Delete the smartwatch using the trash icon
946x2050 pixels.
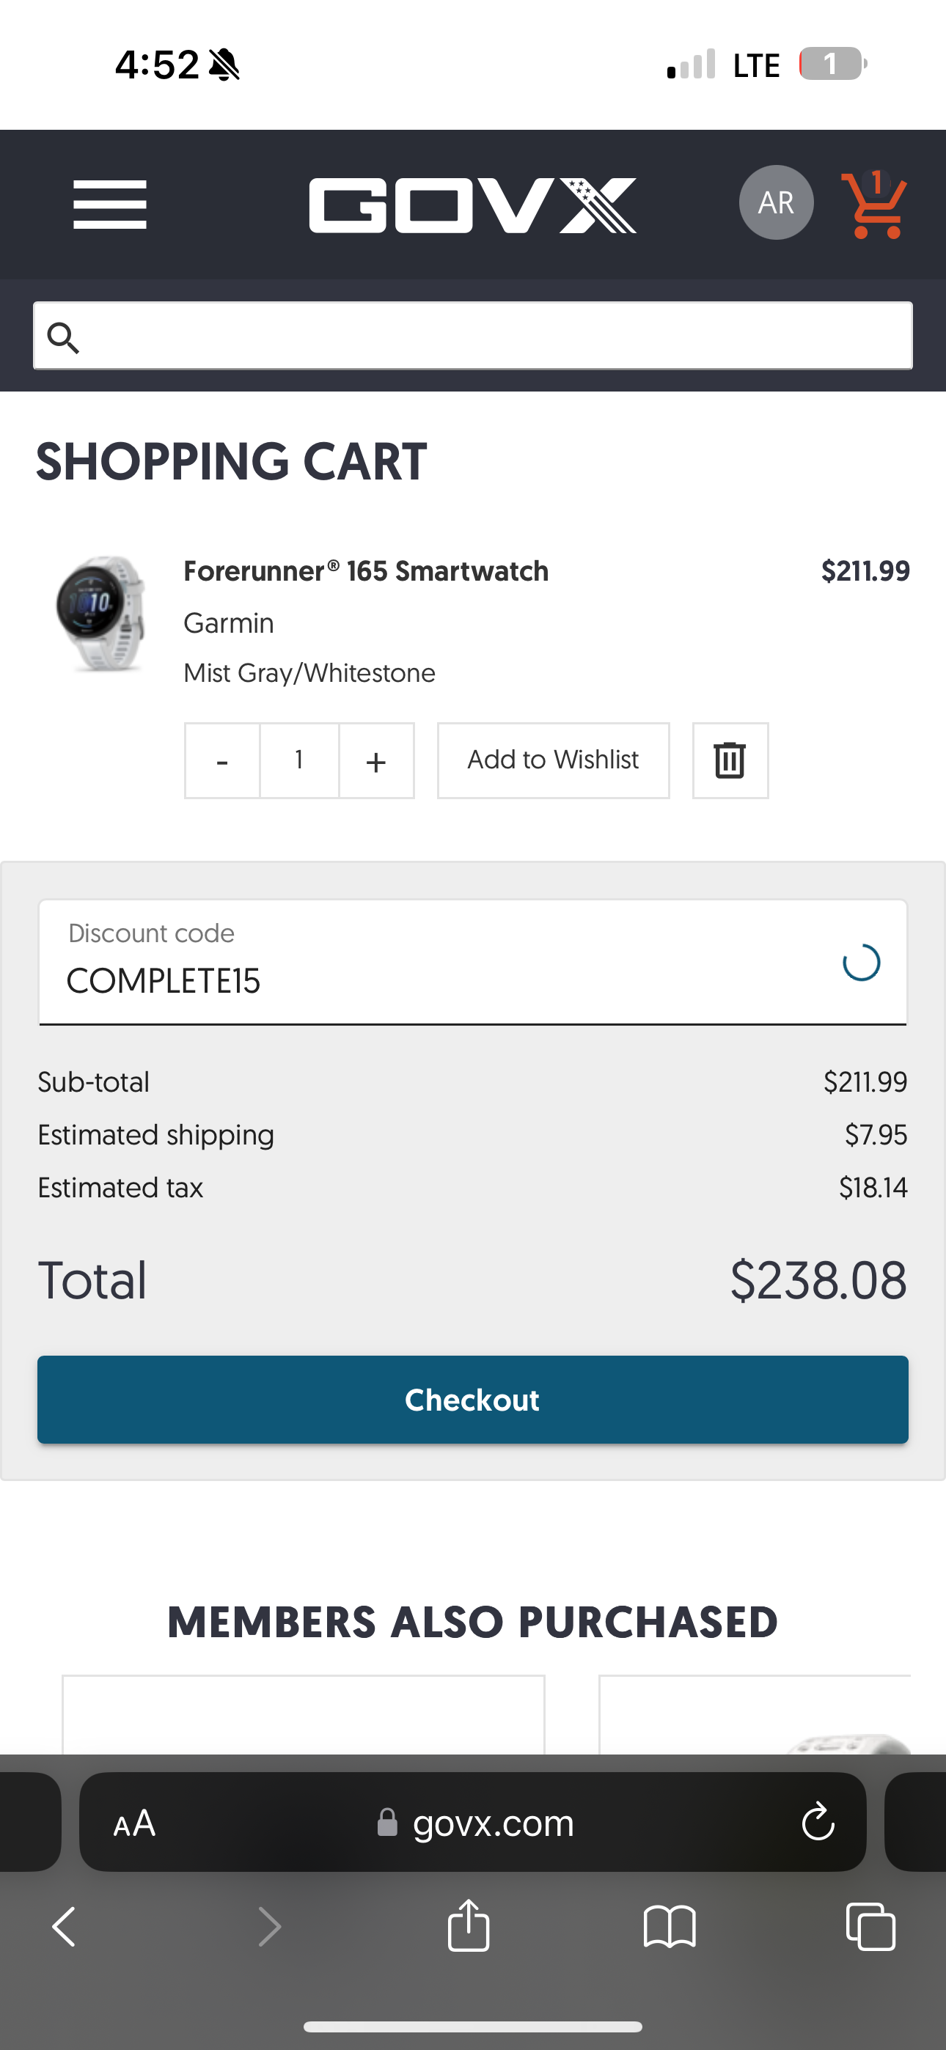(730, 760)
